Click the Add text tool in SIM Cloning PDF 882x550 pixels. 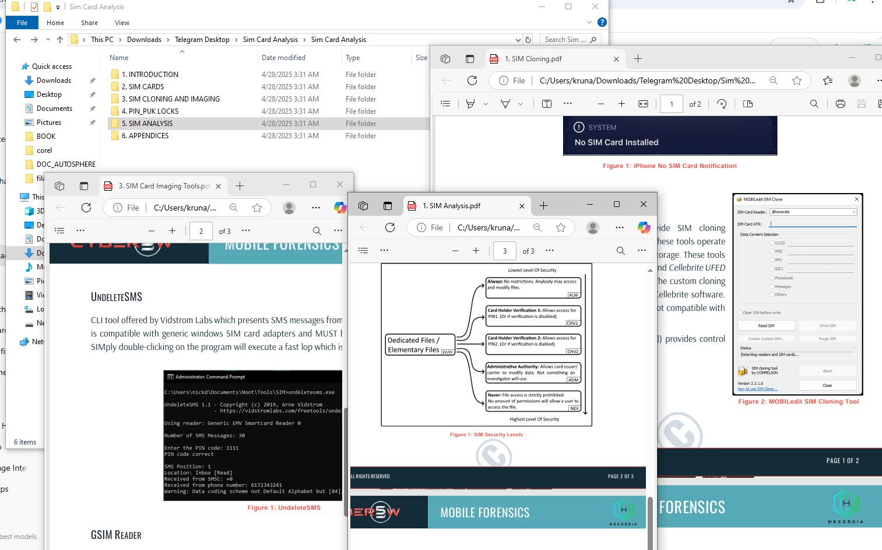[547, 104]
